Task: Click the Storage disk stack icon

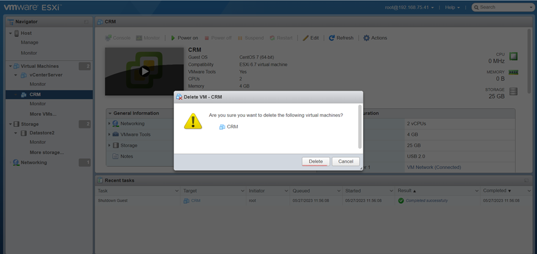Action: 513,91
